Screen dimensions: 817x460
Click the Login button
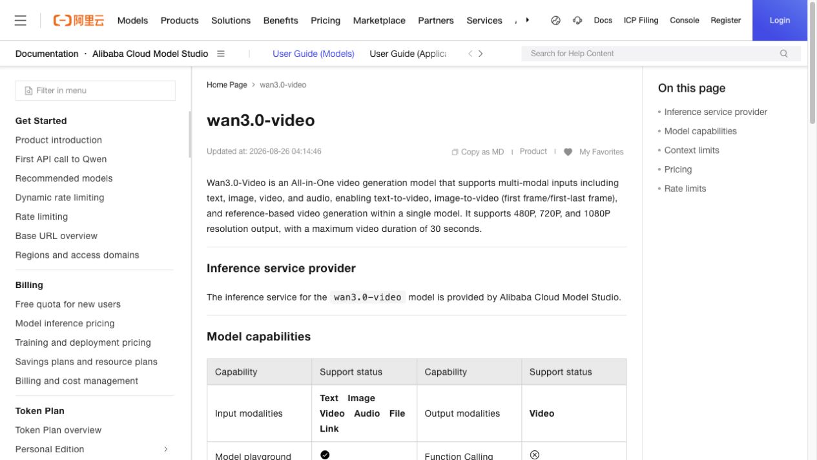[x=780, y=20]
